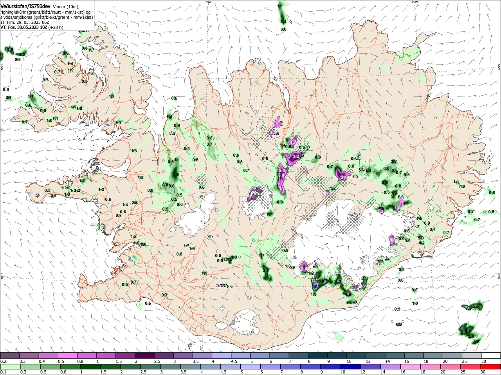Click the '3.2' value inside the purple snow patch

[296, 156]
